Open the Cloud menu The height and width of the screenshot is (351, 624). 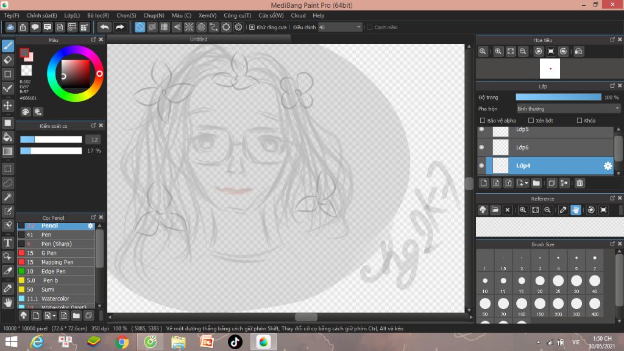pyautogui.click(x=298, y=15)
